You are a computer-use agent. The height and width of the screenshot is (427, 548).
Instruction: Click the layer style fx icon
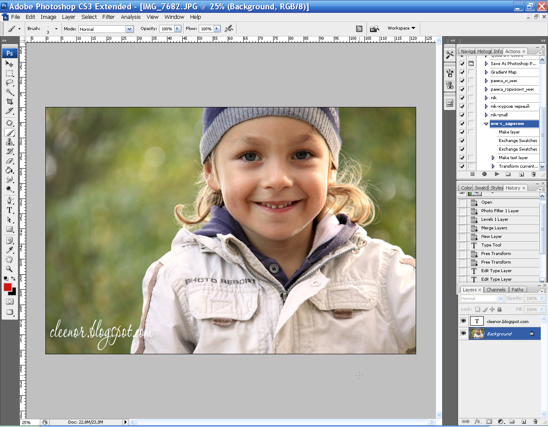point(477,421)
